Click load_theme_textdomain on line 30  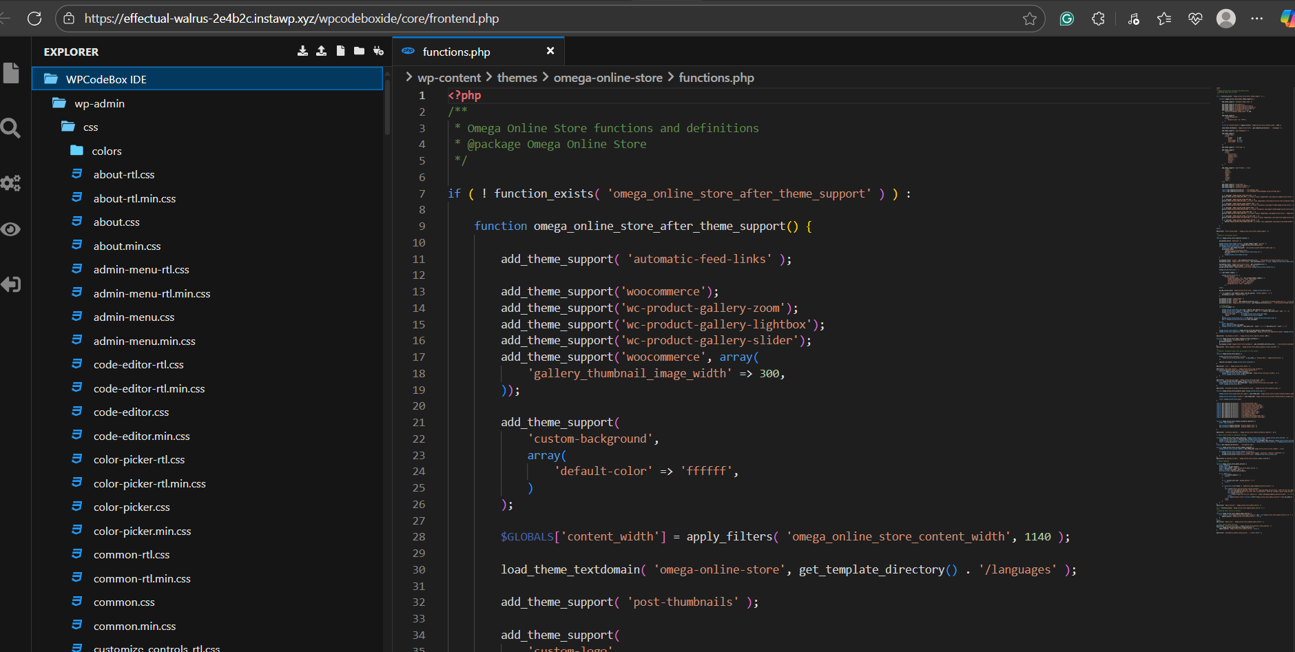pyautogui.click(x=570, y=569)
